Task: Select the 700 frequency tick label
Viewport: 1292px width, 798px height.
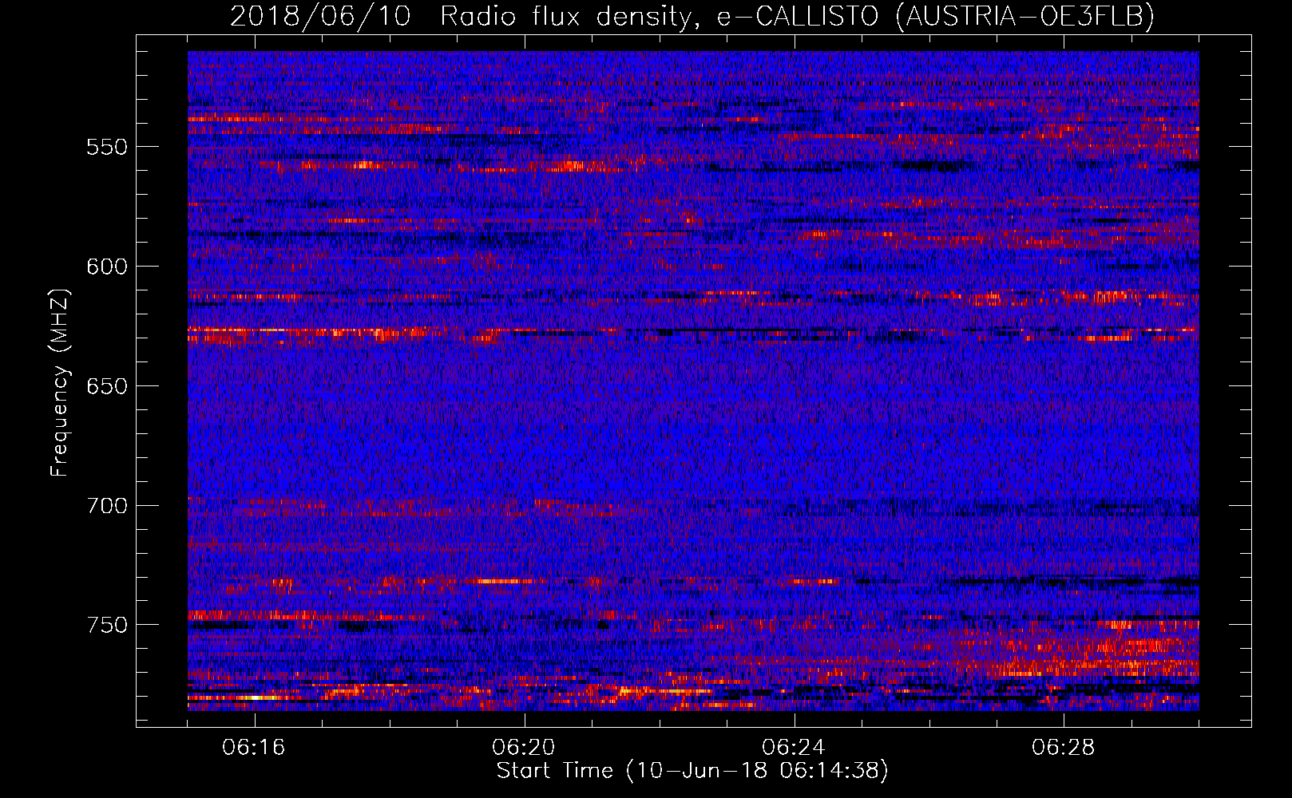Action: point(107,507)
